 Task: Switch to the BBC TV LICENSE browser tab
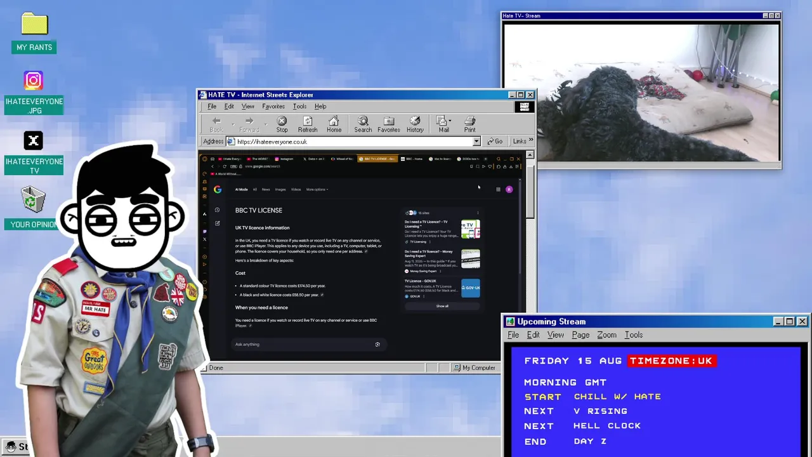point(377,159)
